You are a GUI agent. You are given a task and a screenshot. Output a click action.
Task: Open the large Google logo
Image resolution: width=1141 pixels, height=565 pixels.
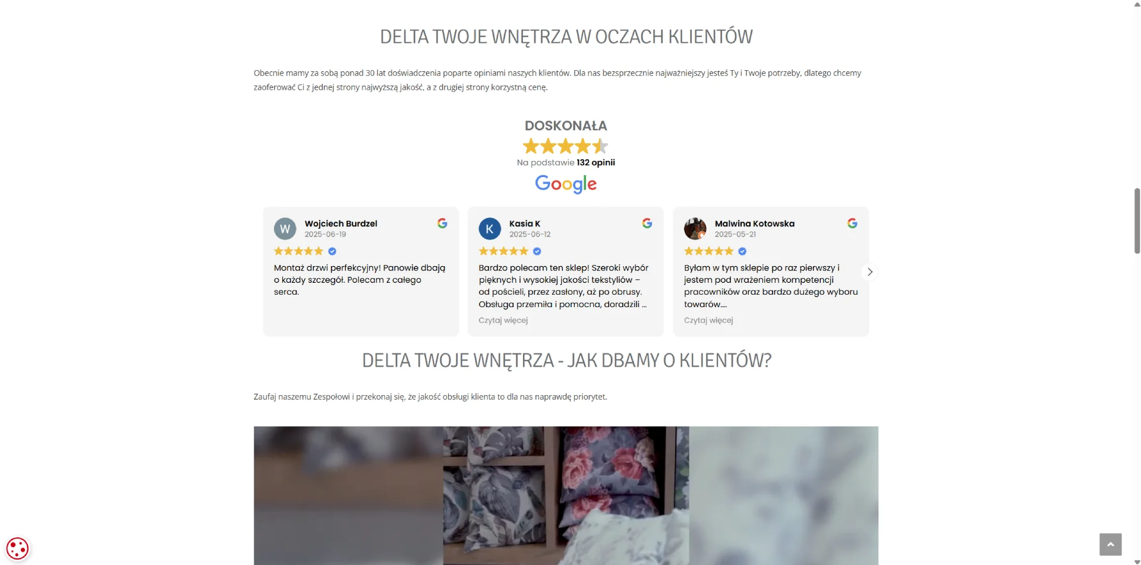coord(566,184)
